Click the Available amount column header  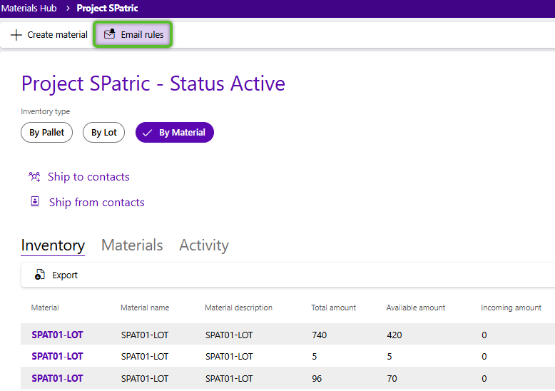click(x=415, y=308)
